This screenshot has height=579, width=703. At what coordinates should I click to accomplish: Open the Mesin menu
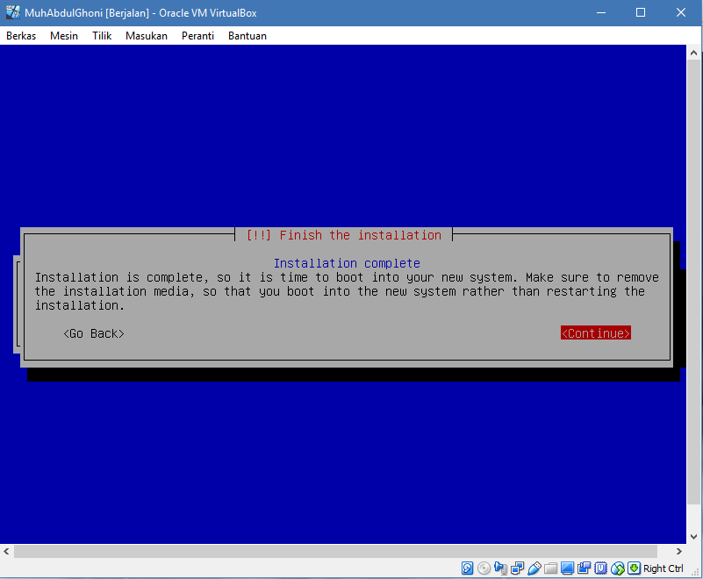(x=64, y=36)
